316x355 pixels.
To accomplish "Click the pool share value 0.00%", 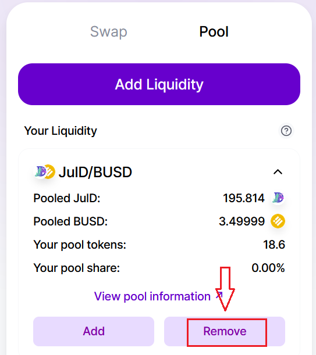I will (x=268, y=268).
